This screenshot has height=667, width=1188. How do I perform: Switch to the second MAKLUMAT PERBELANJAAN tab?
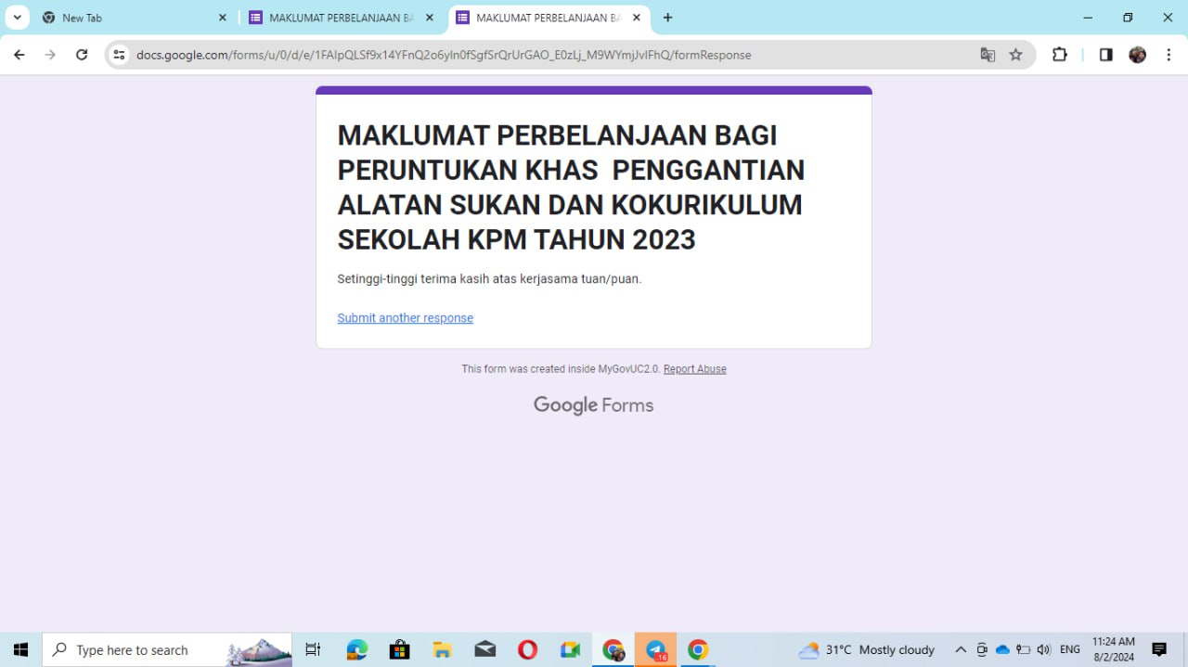click(342, 18)
